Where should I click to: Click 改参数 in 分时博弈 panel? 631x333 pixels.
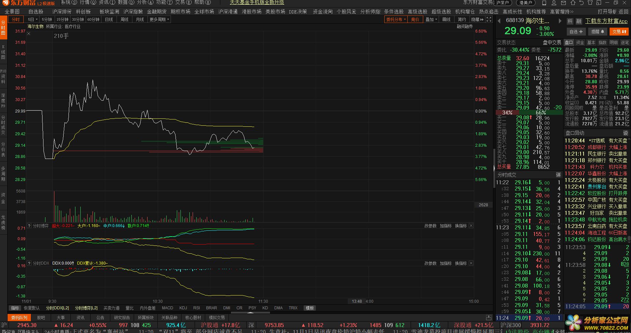pos(430,226)
